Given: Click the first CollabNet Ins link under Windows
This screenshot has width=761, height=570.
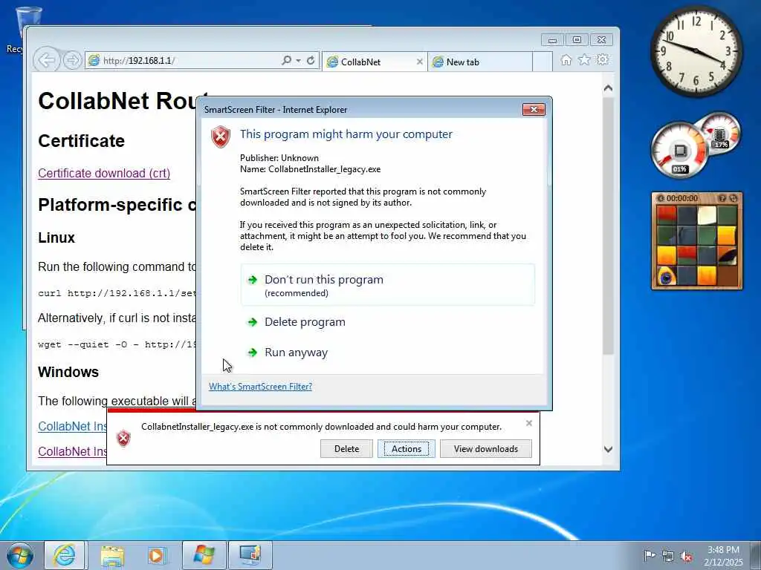Looking at the screenshot, I should [x=72, y=426].
